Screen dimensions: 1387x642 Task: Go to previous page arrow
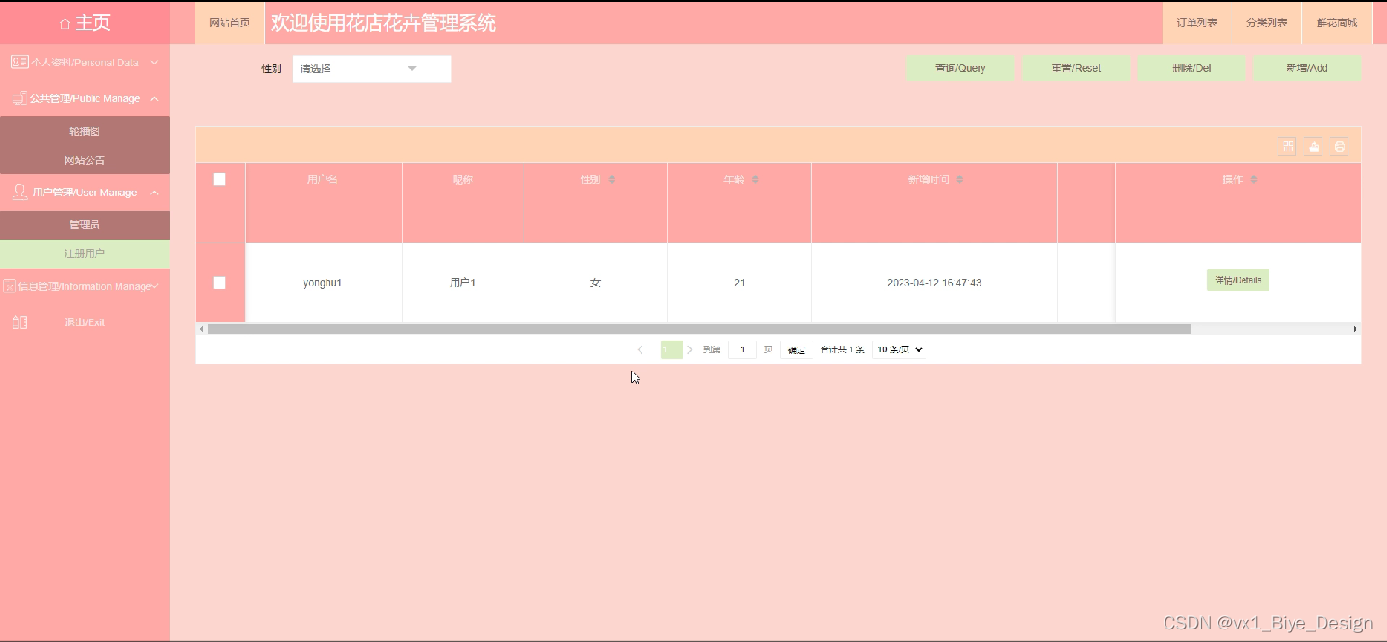click(641, 349)
